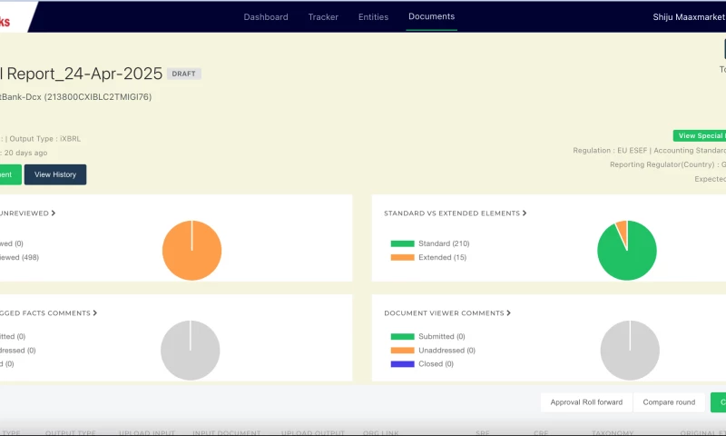Image resolution: width=726 pixels, height=436 pixels.
Task: Open the Dashboard tab
Action: coord(266,17)
